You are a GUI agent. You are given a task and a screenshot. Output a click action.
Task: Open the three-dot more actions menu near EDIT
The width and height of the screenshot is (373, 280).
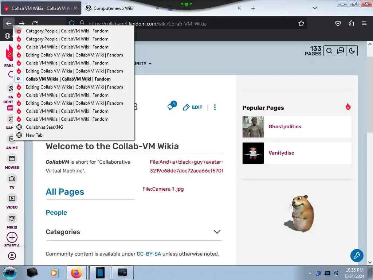pos(215,108)
